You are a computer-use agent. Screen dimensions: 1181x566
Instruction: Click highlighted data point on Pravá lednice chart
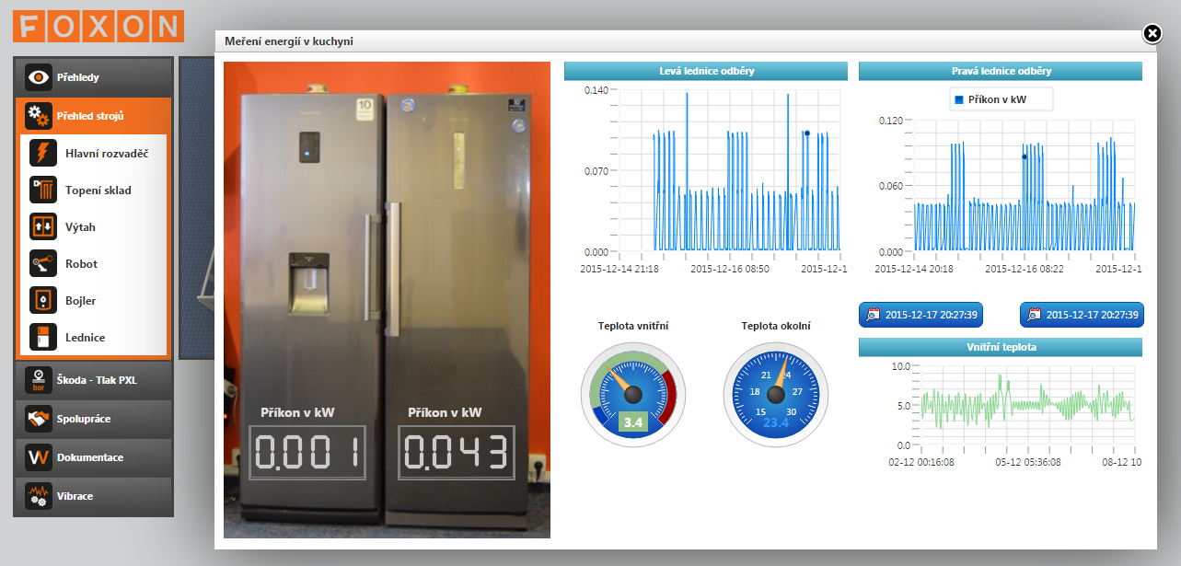(1024, 156)
